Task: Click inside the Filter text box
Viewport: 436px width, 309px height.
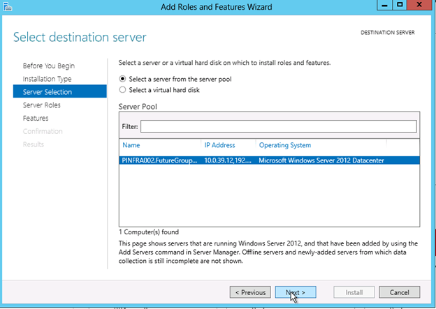Action: point(278,126)
